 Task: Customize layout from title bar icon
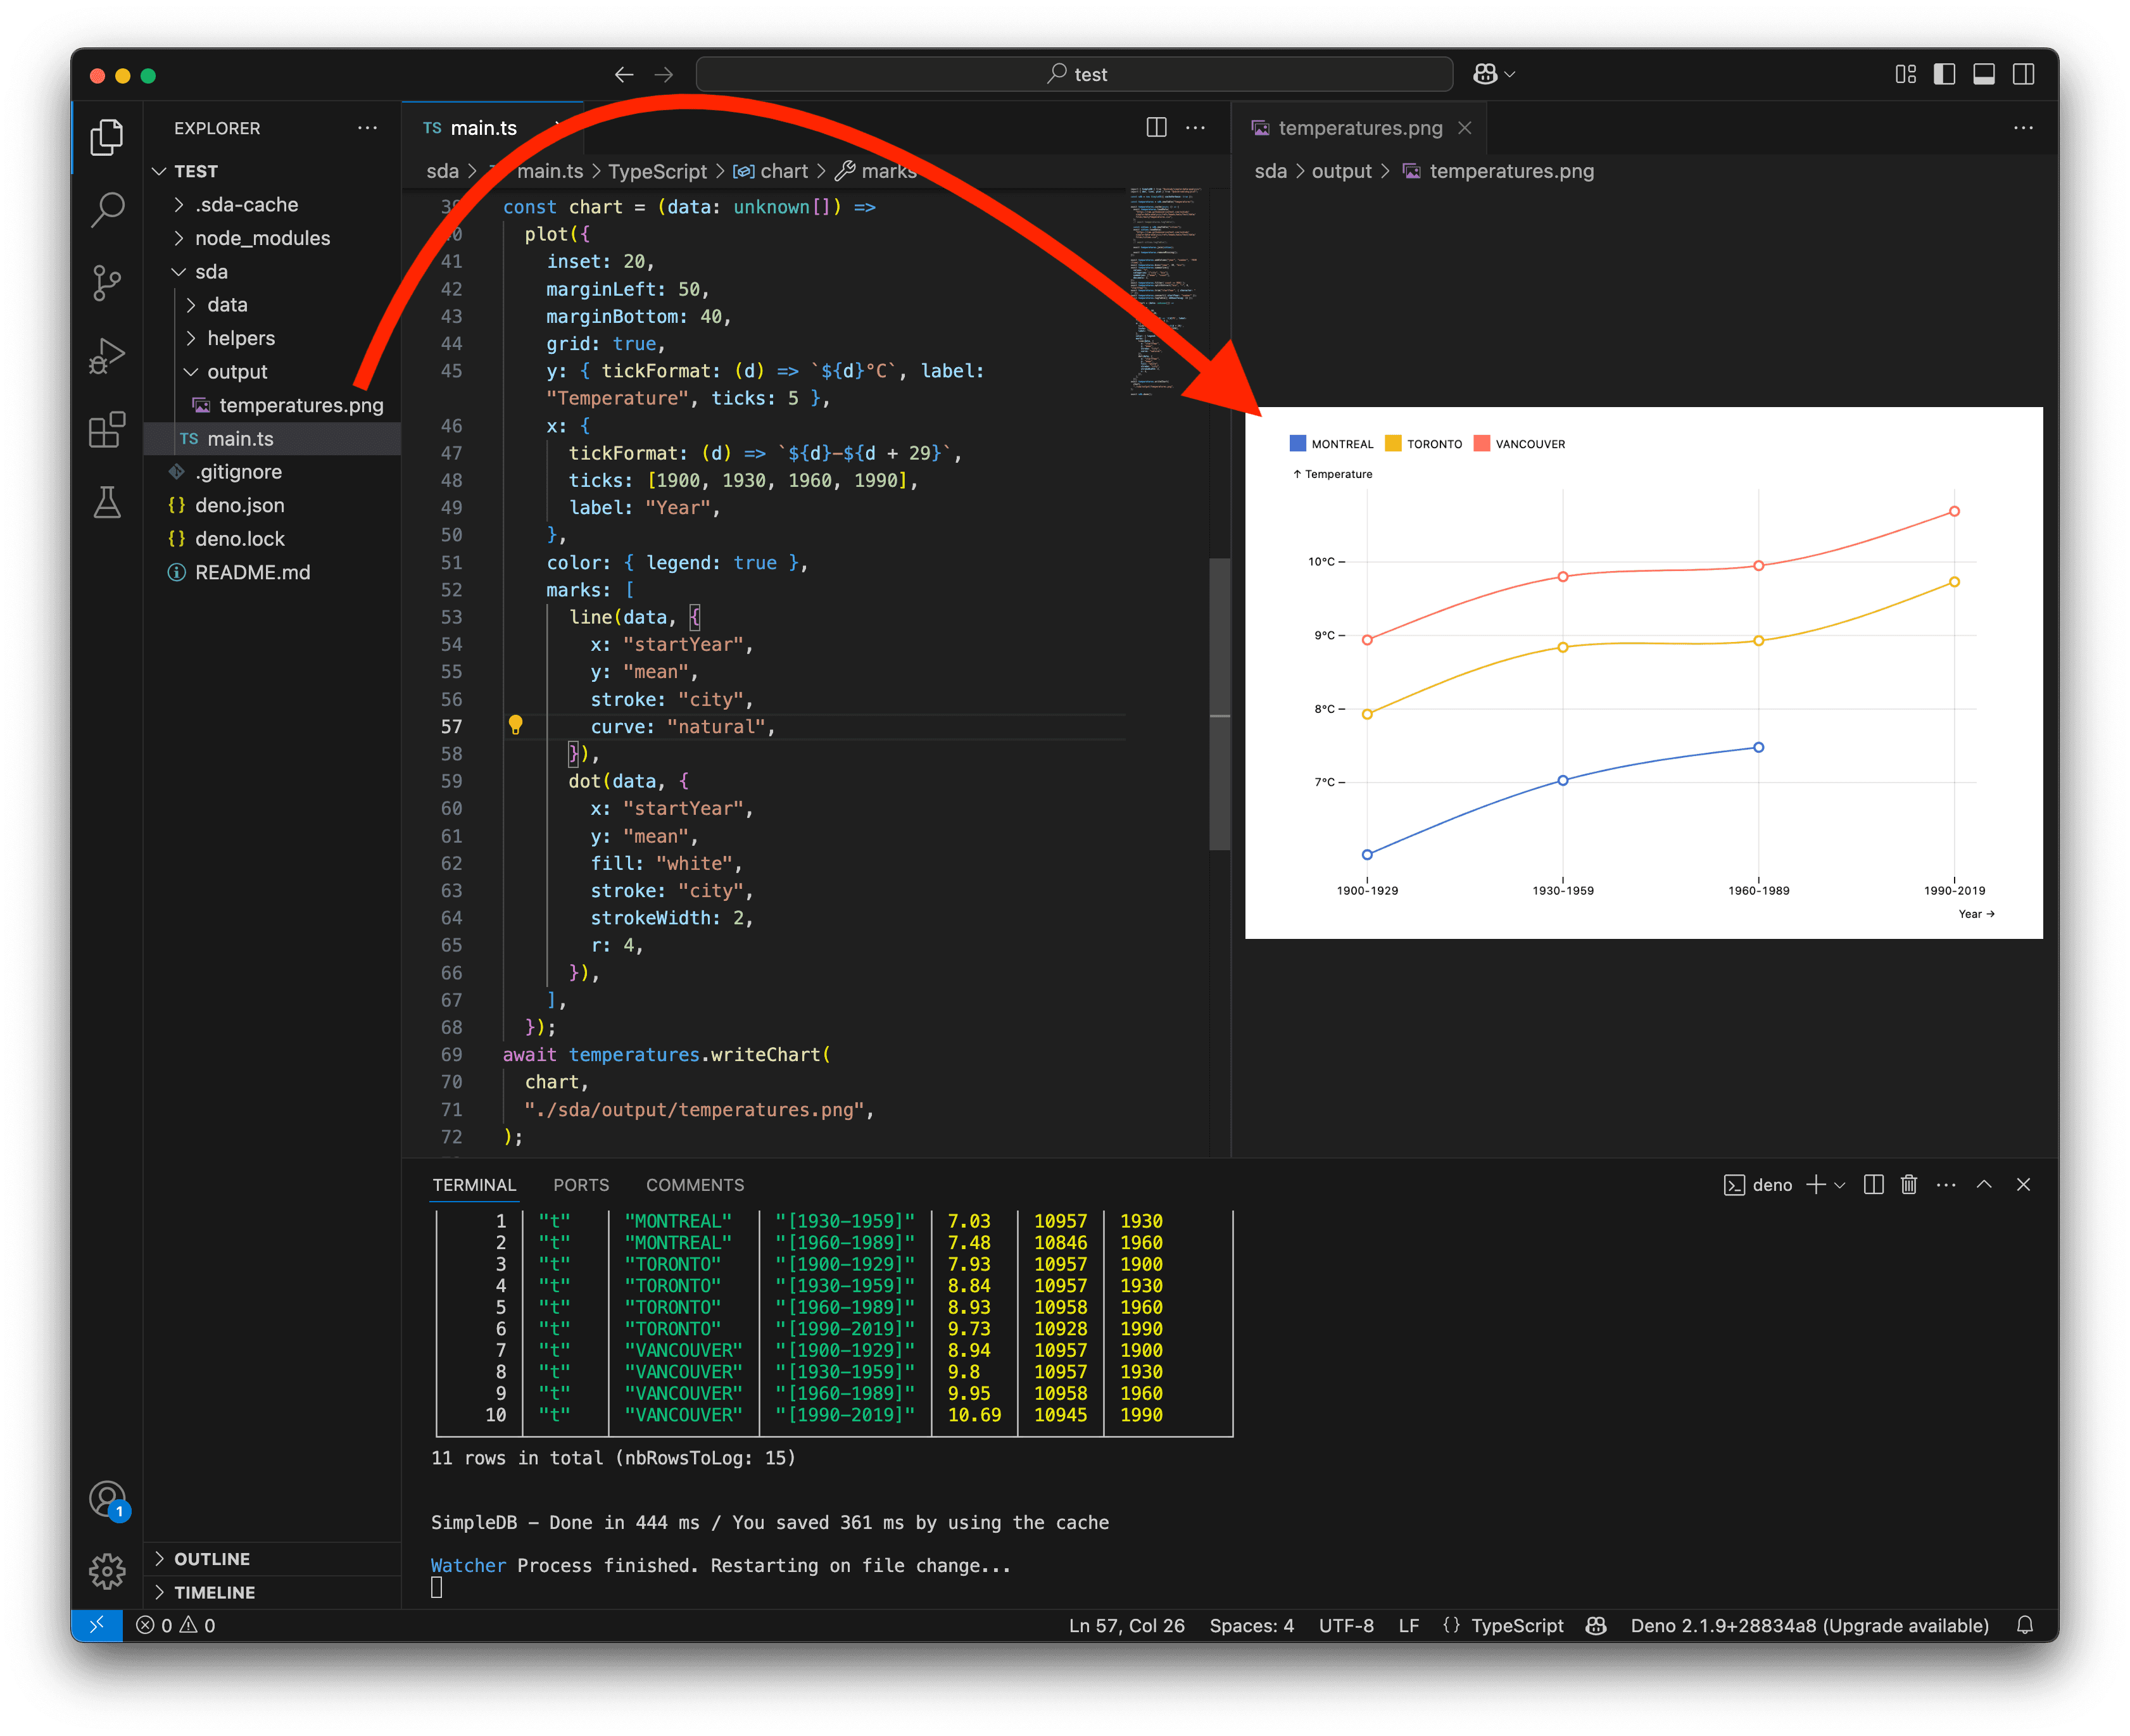coord(1906,74)
